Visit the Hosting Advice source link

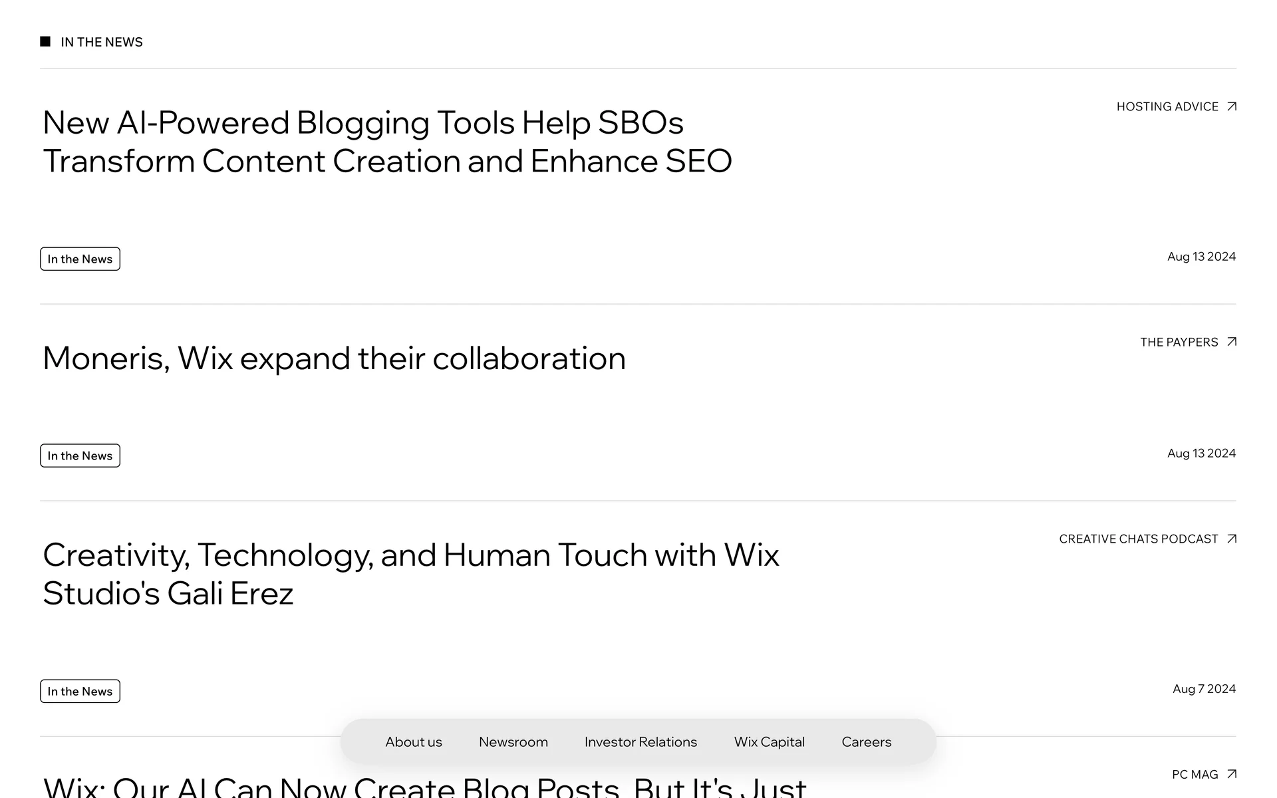click(x=1167, y=106)
